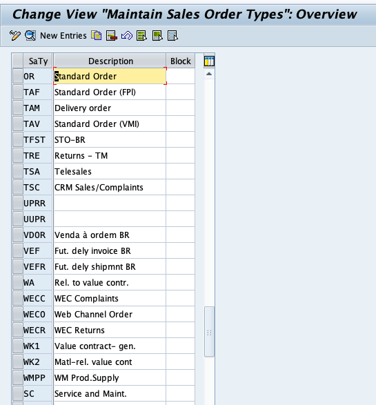Click Matl-rel. value cont description
The image size is (376, 405).
110,362
